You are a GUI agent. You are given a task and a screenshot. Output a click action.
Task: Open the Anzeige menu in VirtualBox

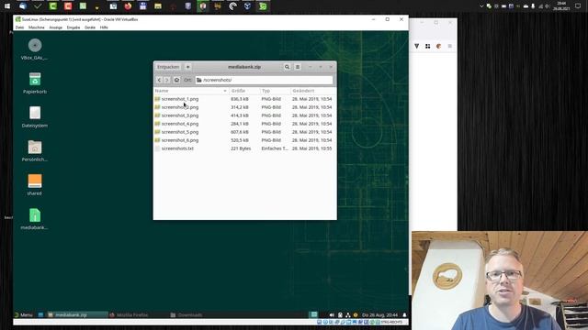56,27
